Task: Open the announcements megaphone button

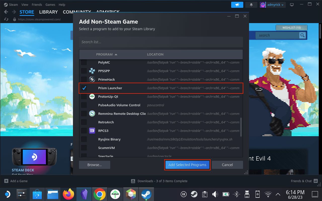Action: [x=237, y=5]
